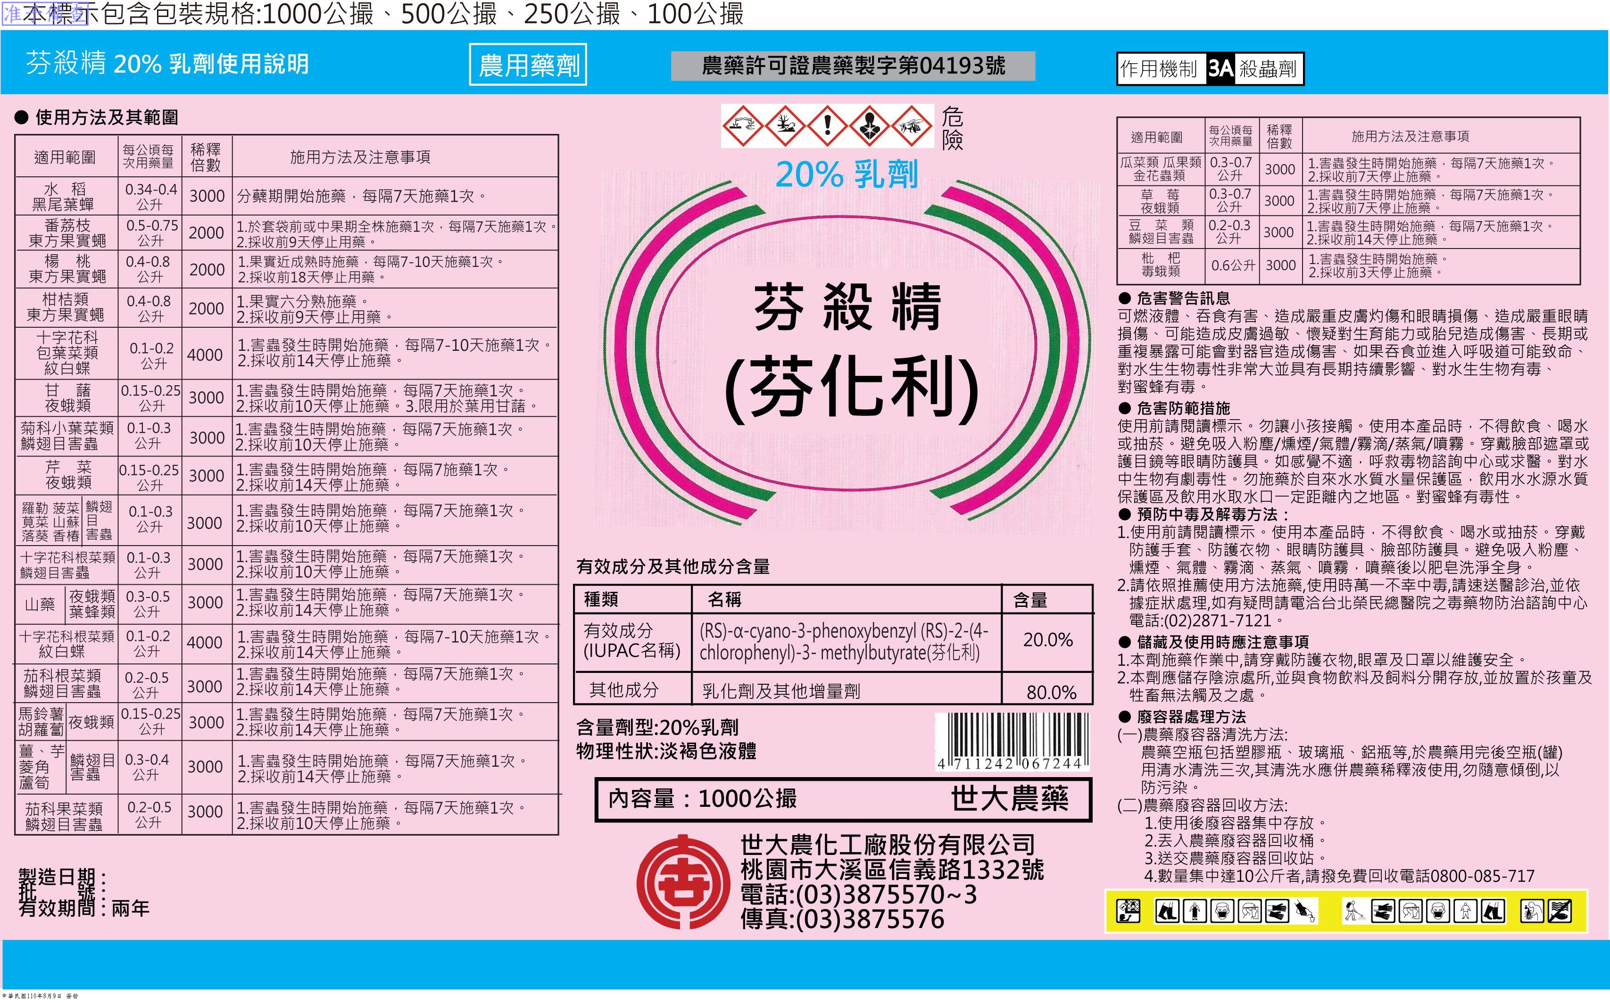Screen dimensions: 1610x1003
Task: Click the crossed-out fish and water icon
Action: tap(1560, 911)
